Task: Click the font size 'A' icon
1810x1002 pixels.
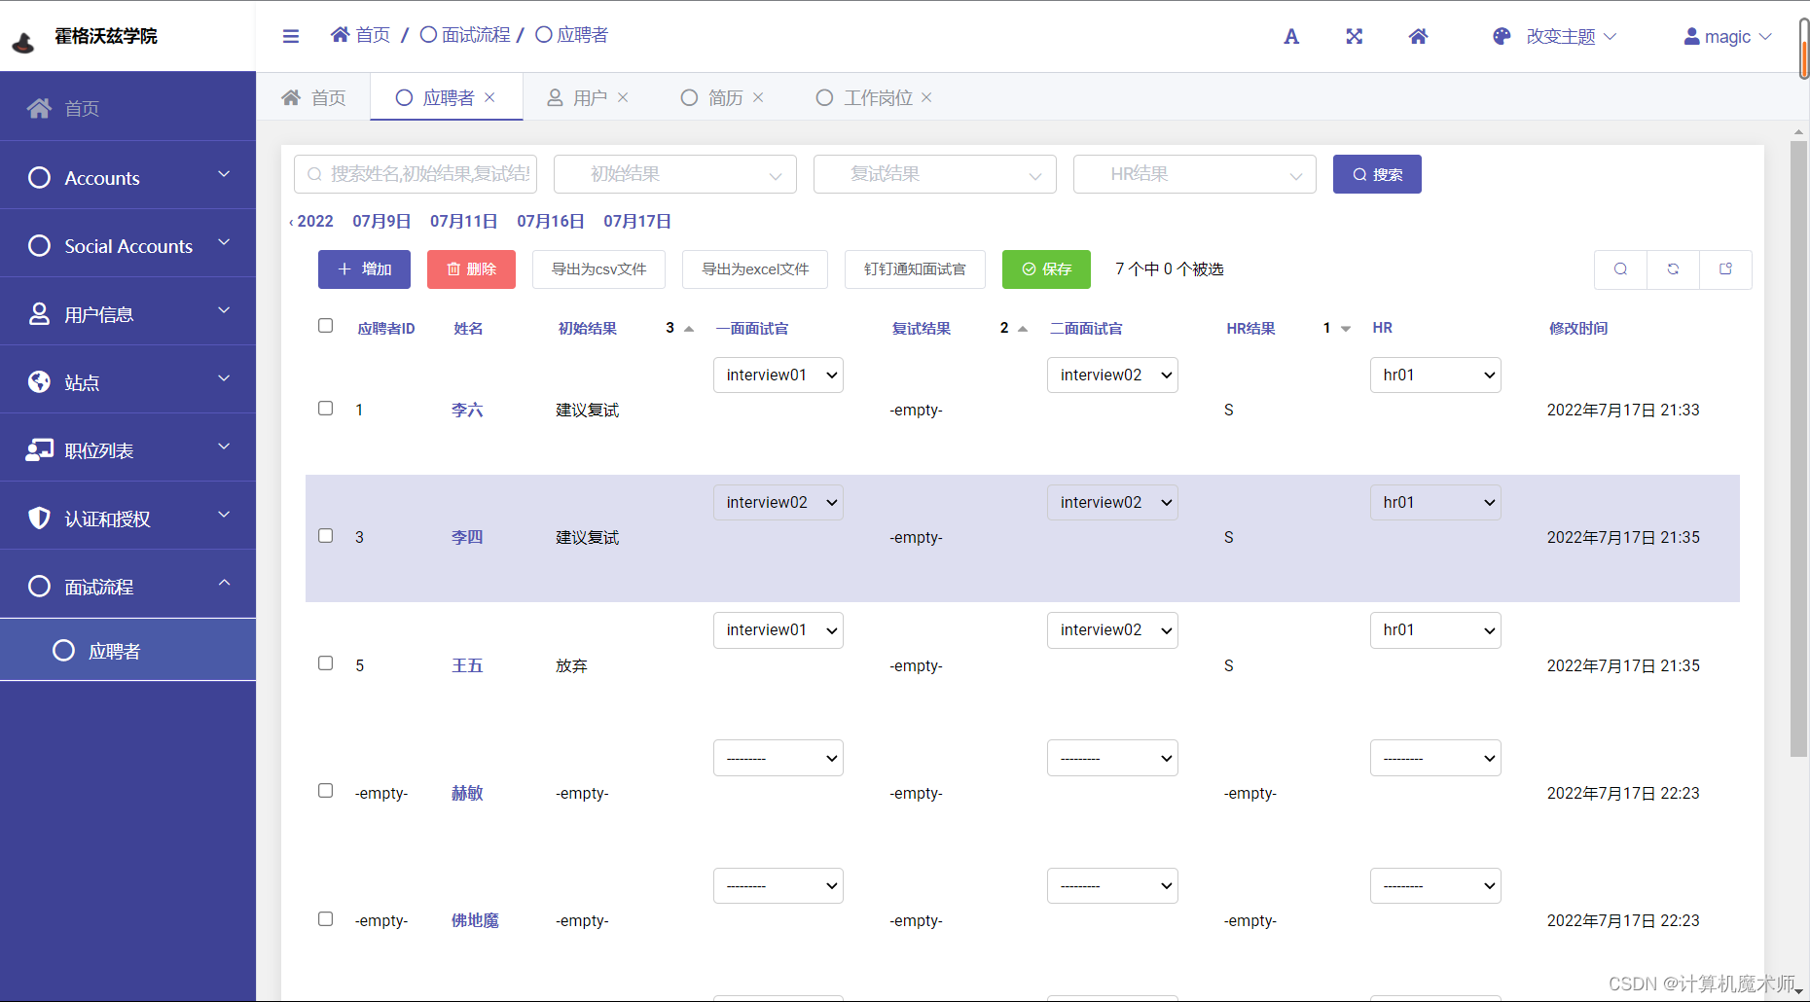Action: pyautogui.click(x=1291, y=37)
